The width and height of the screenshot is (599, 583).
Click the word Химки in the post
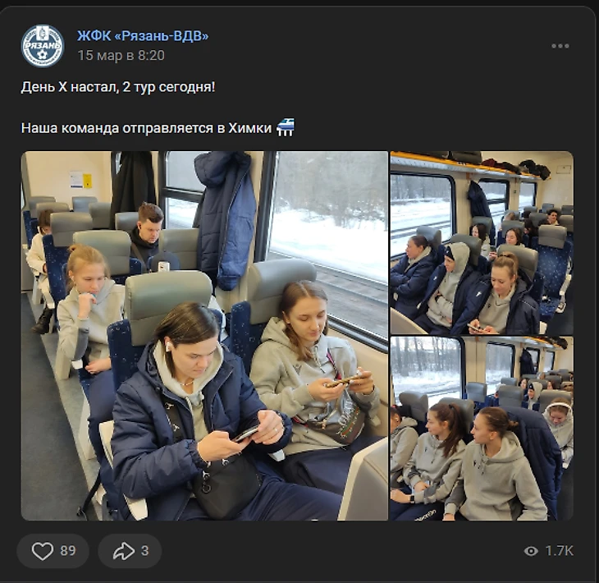[x=249, y=128]
